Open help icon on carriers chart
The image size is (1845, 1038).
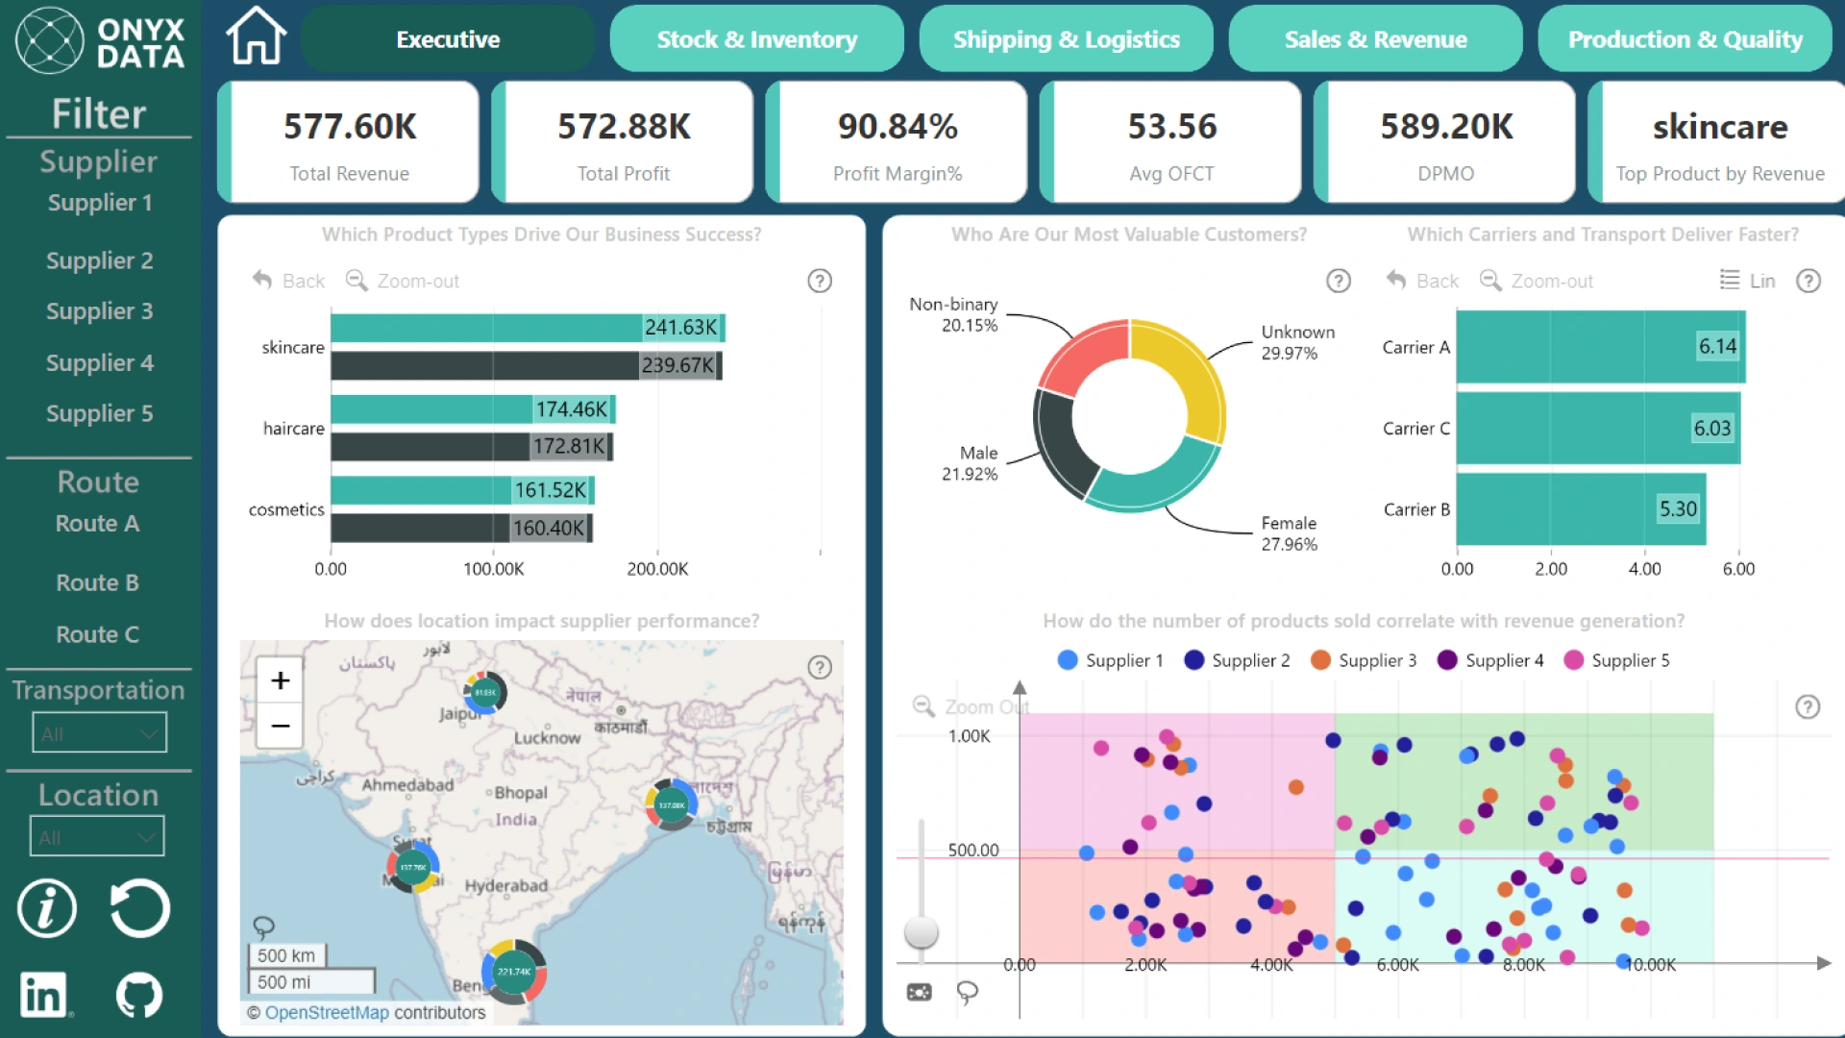pyautogui.click(x=1808, y=281)
